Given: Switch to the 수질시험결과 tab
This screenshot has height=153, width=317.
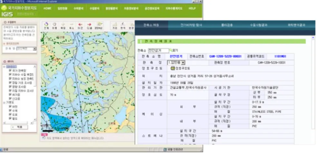Looking at the screenshot, I should coord(259,25).
